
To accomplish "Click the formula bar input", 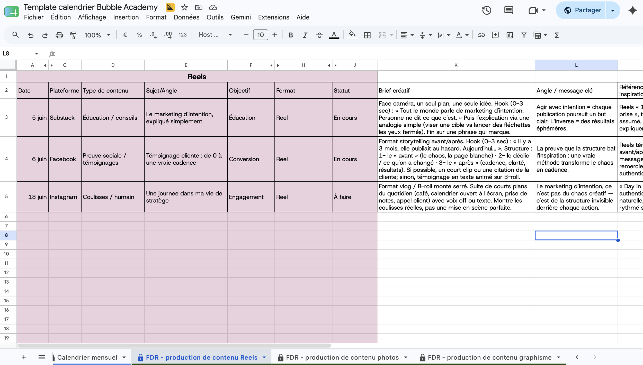I will (350, 53).
